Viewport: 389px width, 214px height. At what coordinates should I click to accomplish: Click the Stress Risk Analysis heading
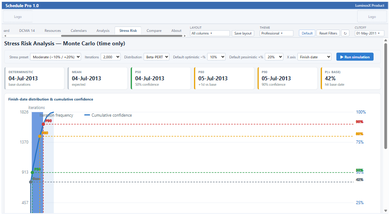(x=65, y=44)
